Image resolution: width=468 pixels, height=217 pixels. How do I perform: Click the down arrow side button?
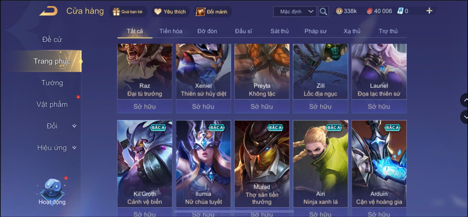[465, 117]
